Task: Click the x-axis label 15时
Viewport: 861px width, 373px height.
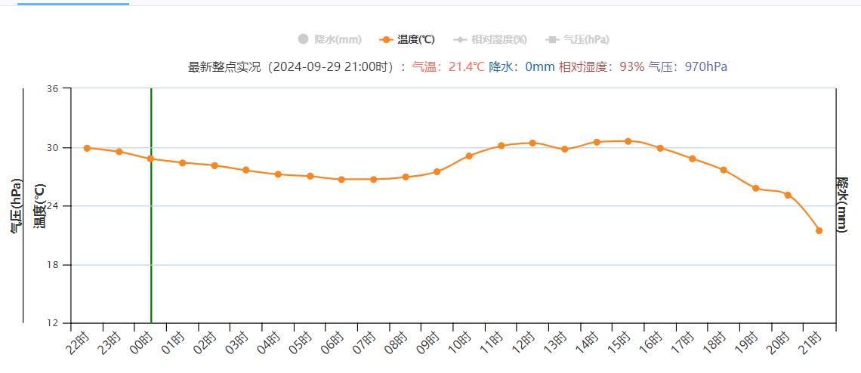Action: coord(621,344)
